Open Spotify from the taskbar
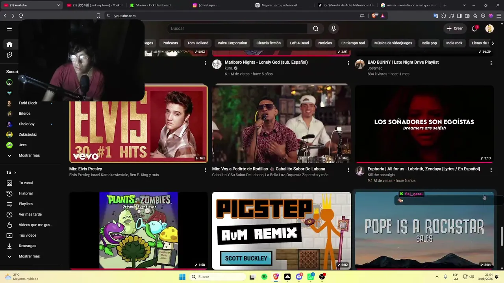504x283 pixels. point(264,277)
